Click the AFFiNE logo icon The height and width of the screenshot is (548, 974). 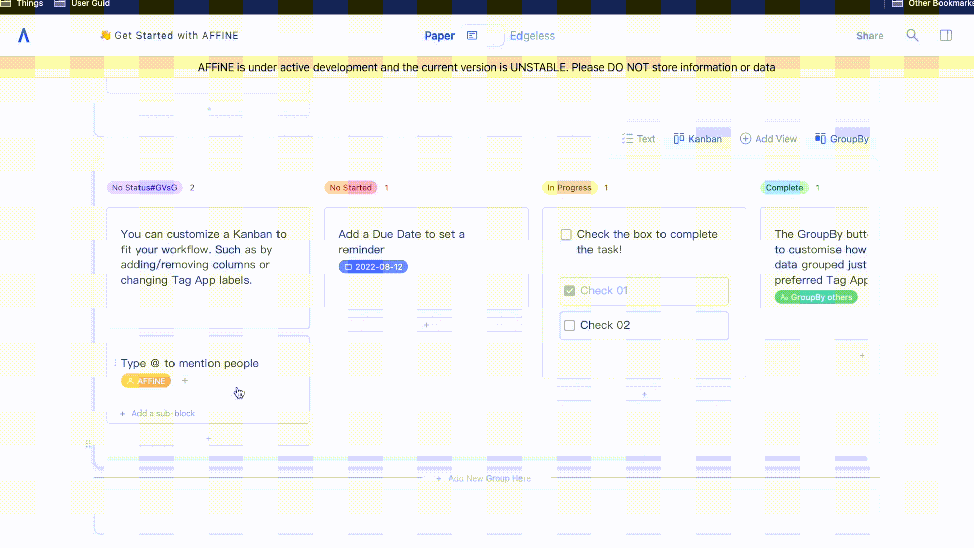[x=24, y=36]
